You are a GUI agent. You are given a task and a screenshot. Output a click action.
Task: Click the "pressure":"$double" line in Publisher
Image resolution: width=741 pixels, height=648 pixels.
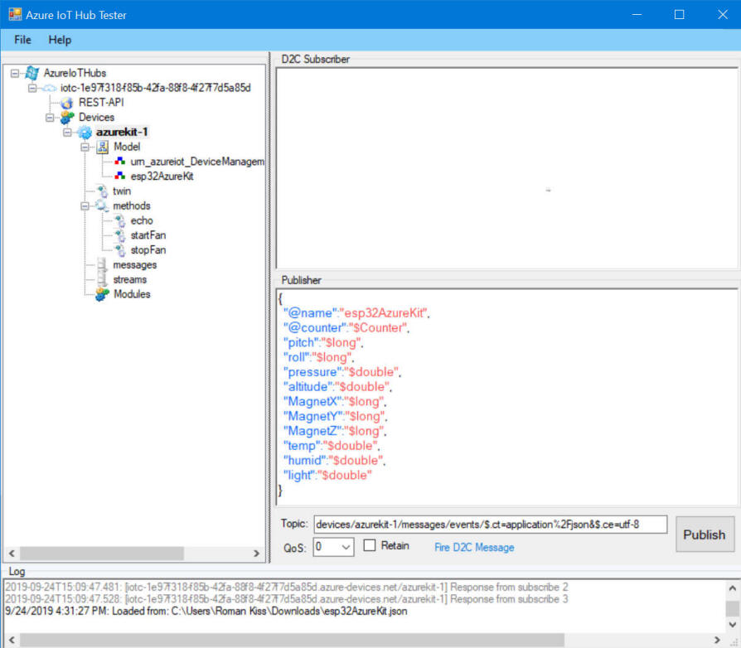(342, 372)
